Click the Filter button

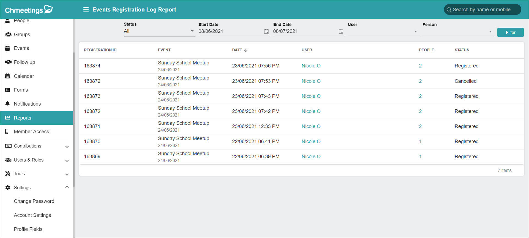(510, 32)
